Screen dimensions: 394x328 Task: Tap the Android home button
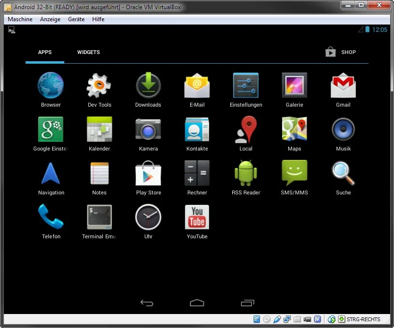[x=197, y=303]
